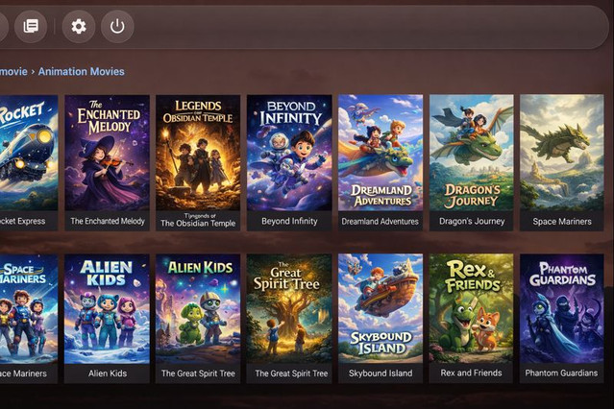
Task: Click the 'Rex and Friends' title caption
Action: (471, 373)
